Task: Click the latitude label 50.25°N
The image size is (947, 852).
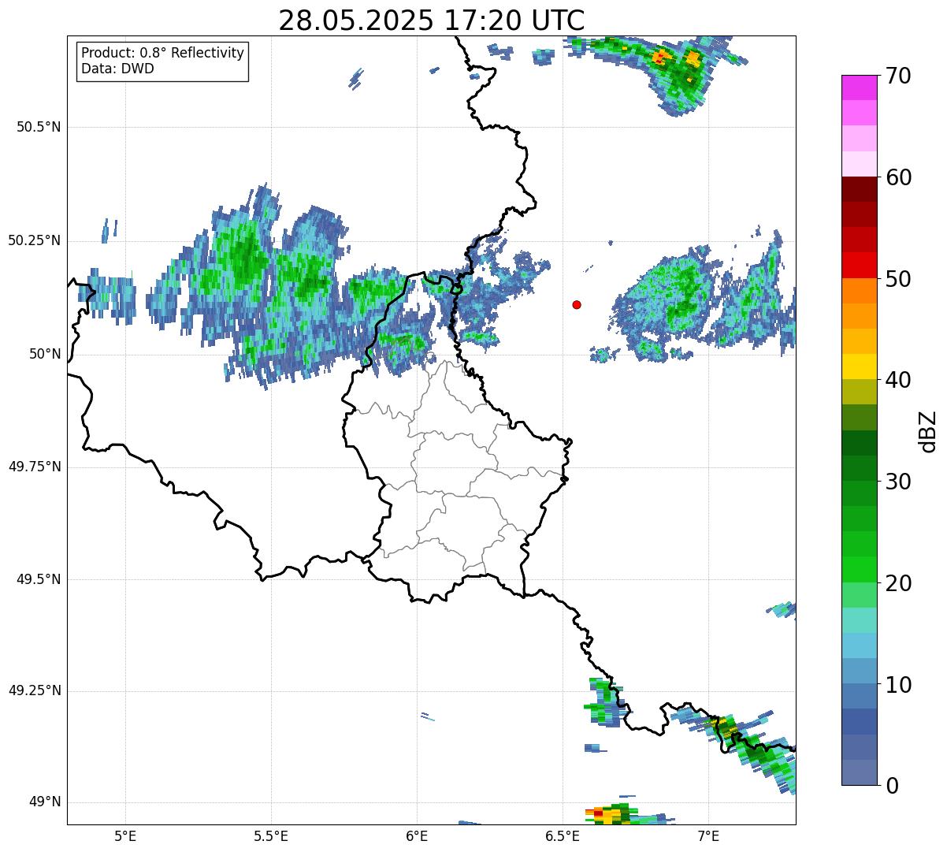Action: [x=35, y=240]
